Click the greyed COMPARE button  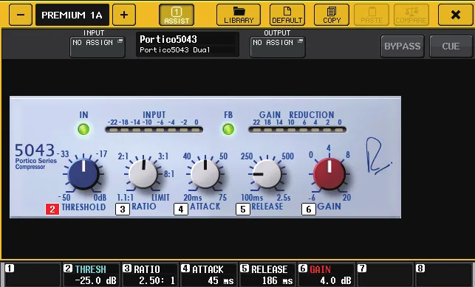point(411,15)
